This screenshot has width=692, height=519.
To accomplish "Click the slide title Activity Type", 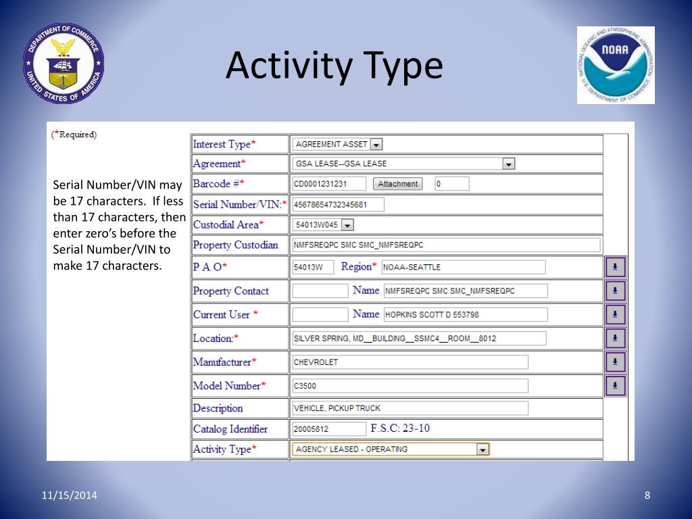I will point(335,66).
